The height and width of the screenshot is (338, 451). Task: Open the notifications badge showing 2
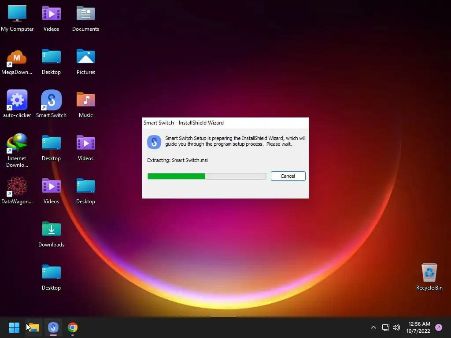pos(439,327)
